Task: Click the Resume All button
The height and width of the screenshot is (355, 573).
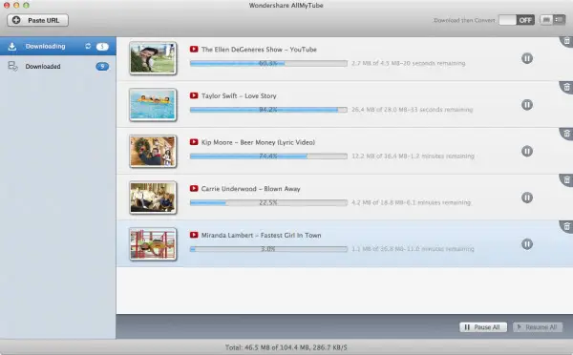Action: click(537, 327)
